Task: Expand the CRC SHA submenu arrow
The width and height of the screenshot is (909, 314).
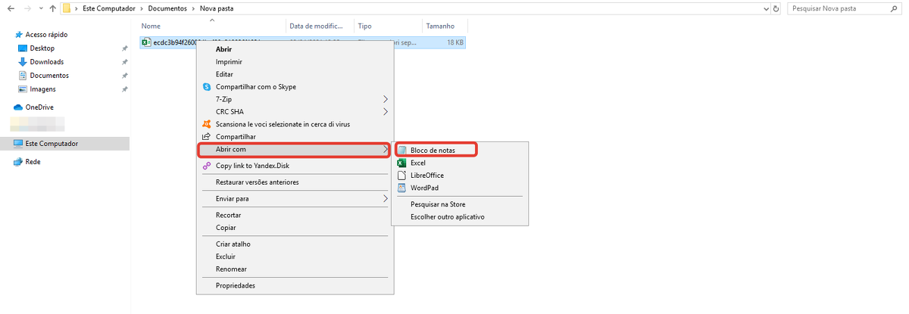Action: tap(385, 112)
